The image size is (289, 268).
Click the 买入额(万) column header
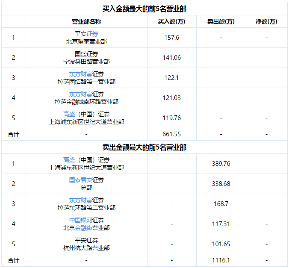click(x=171, y=21)
